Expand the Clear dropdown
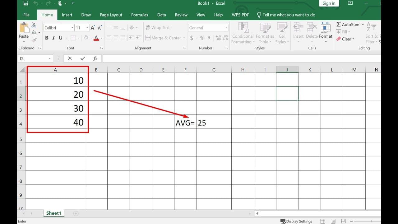This screenshot has width=398, height=224. click(x=353, y=39)
